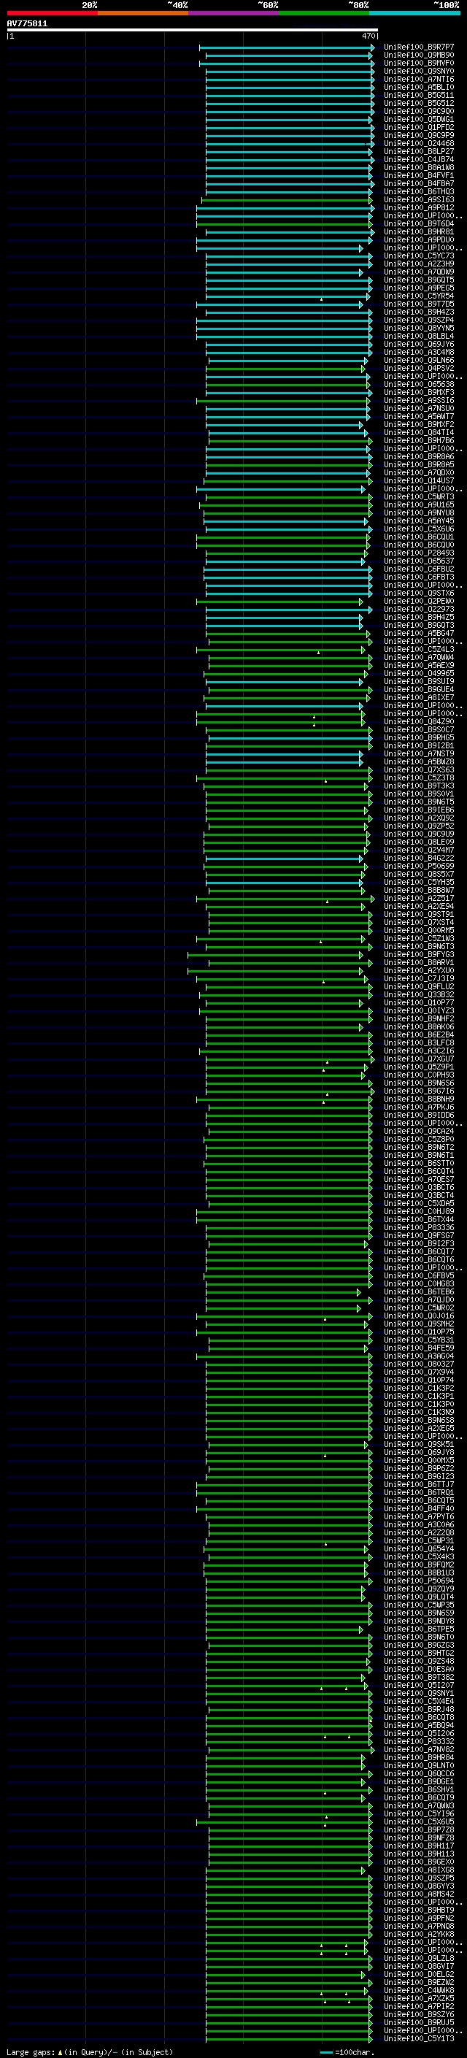Click the cyan alignment bar for UniRef100_B9R7P7
The image size is (467, 2058).
pos(287,47)
